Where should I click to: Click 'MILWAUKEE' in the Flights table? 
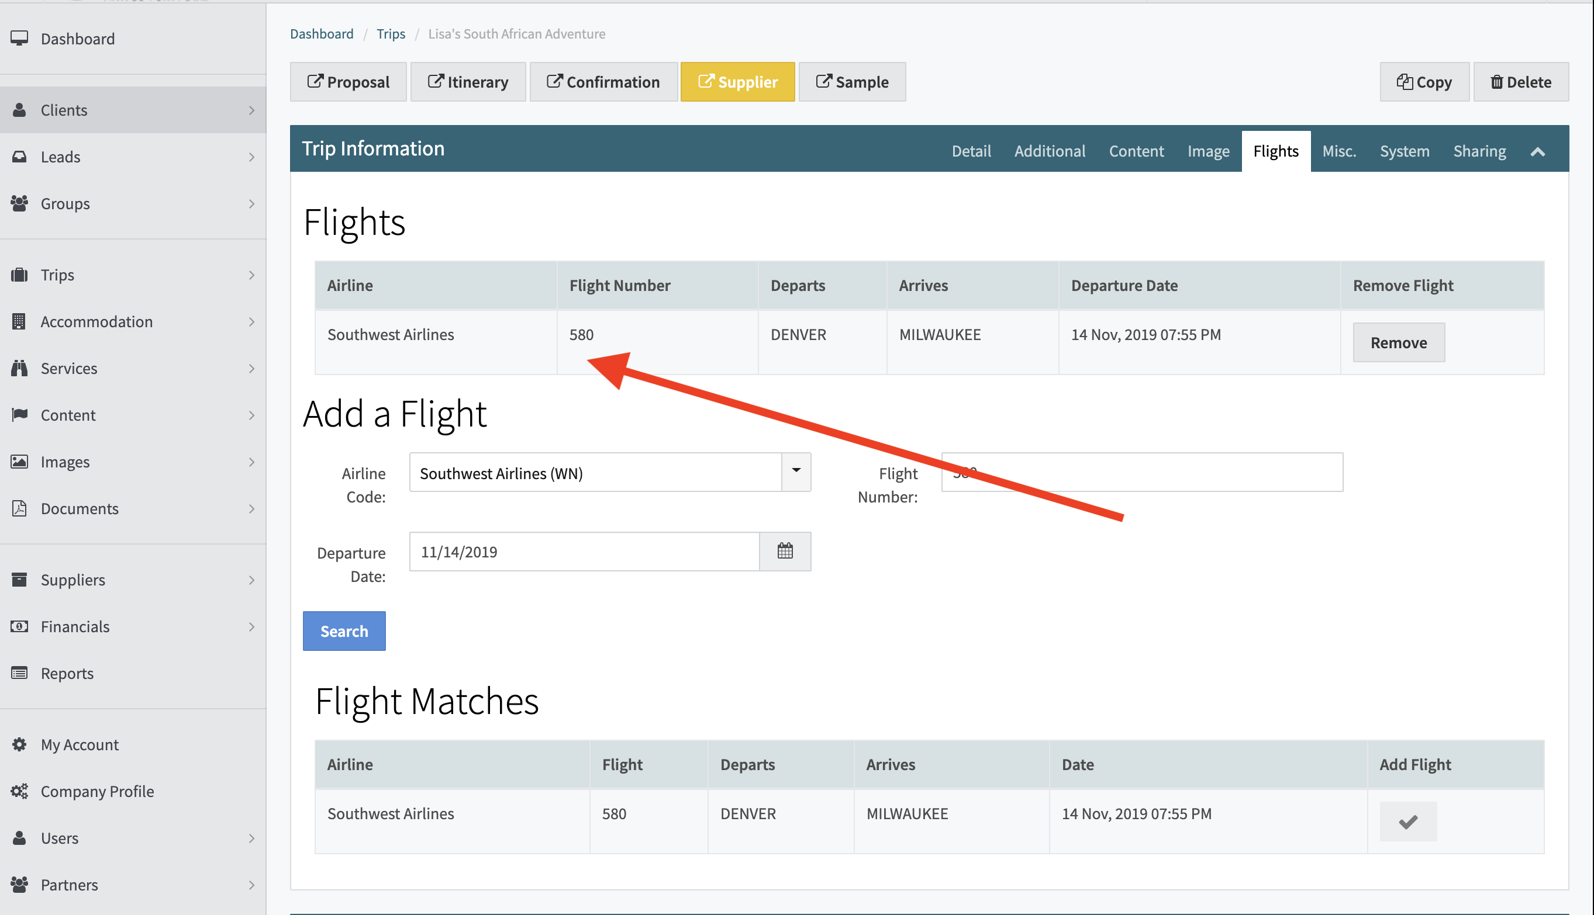coord(940,334)
